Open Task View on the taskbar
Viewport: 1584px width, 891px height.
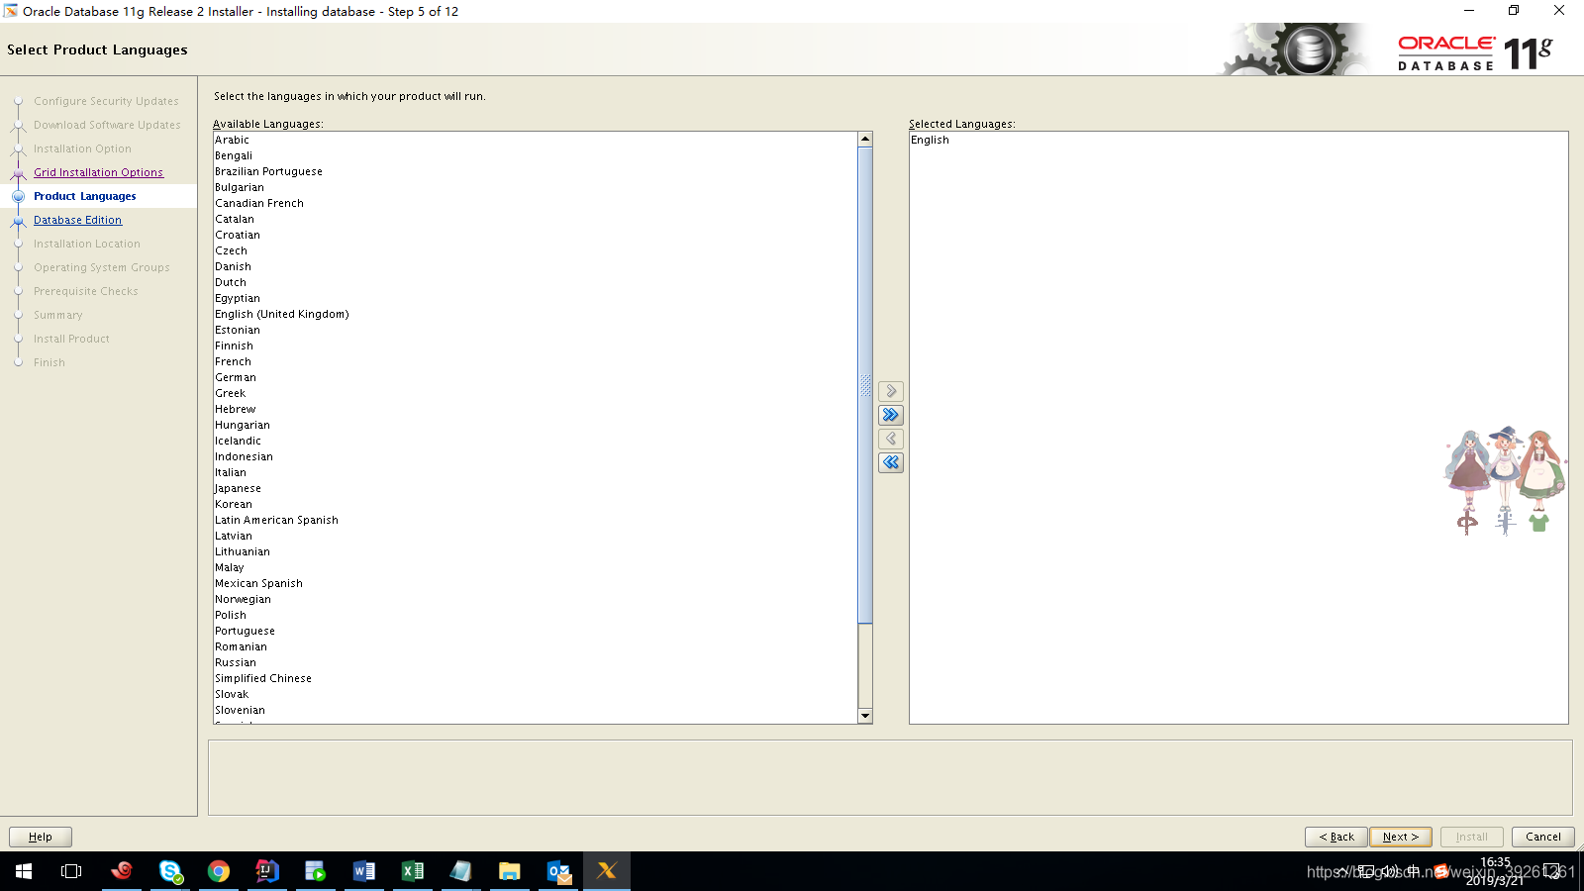[x=71, y=871]
